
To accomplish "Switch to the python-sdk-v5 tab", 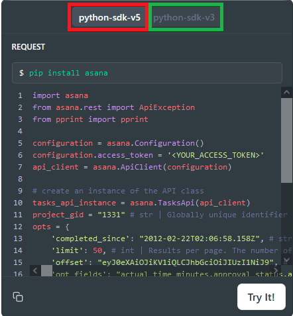I will (109, 17).
